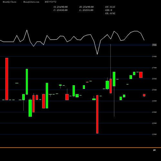Viewport: 161px width, 161px height.
Task: Click the 39 indicator value near orange line
Action: pyautogui.click(x=155, y=150)
